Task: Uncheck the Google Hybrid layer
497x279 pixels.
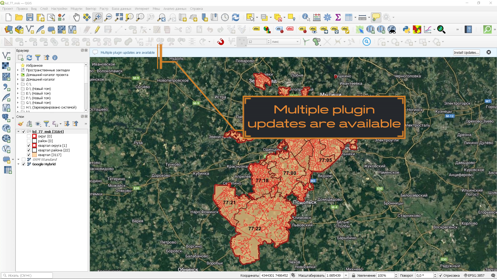Action: coord(24,164)
